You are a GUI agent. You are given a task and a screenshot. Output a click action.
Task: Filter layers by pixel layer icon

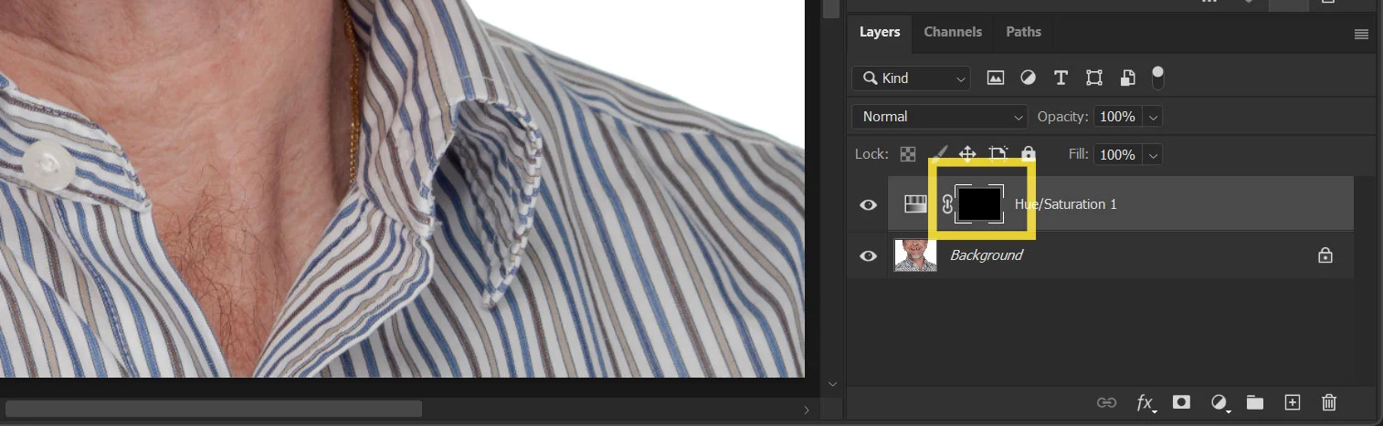pyautogui.click(x=996, y=78)
